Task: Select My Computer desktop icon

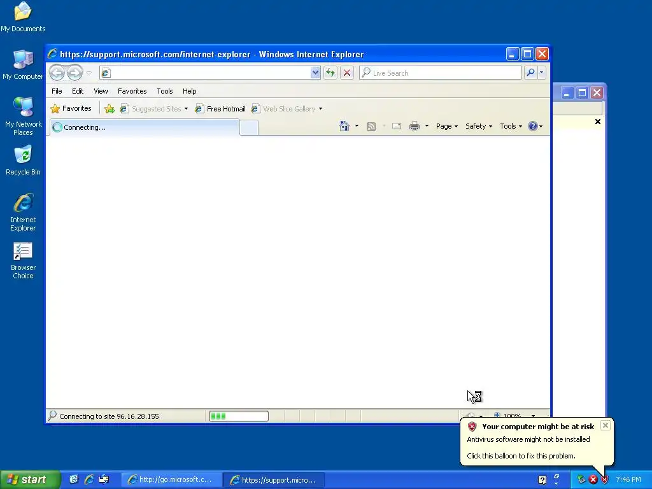Action: [x=23, y=65]
